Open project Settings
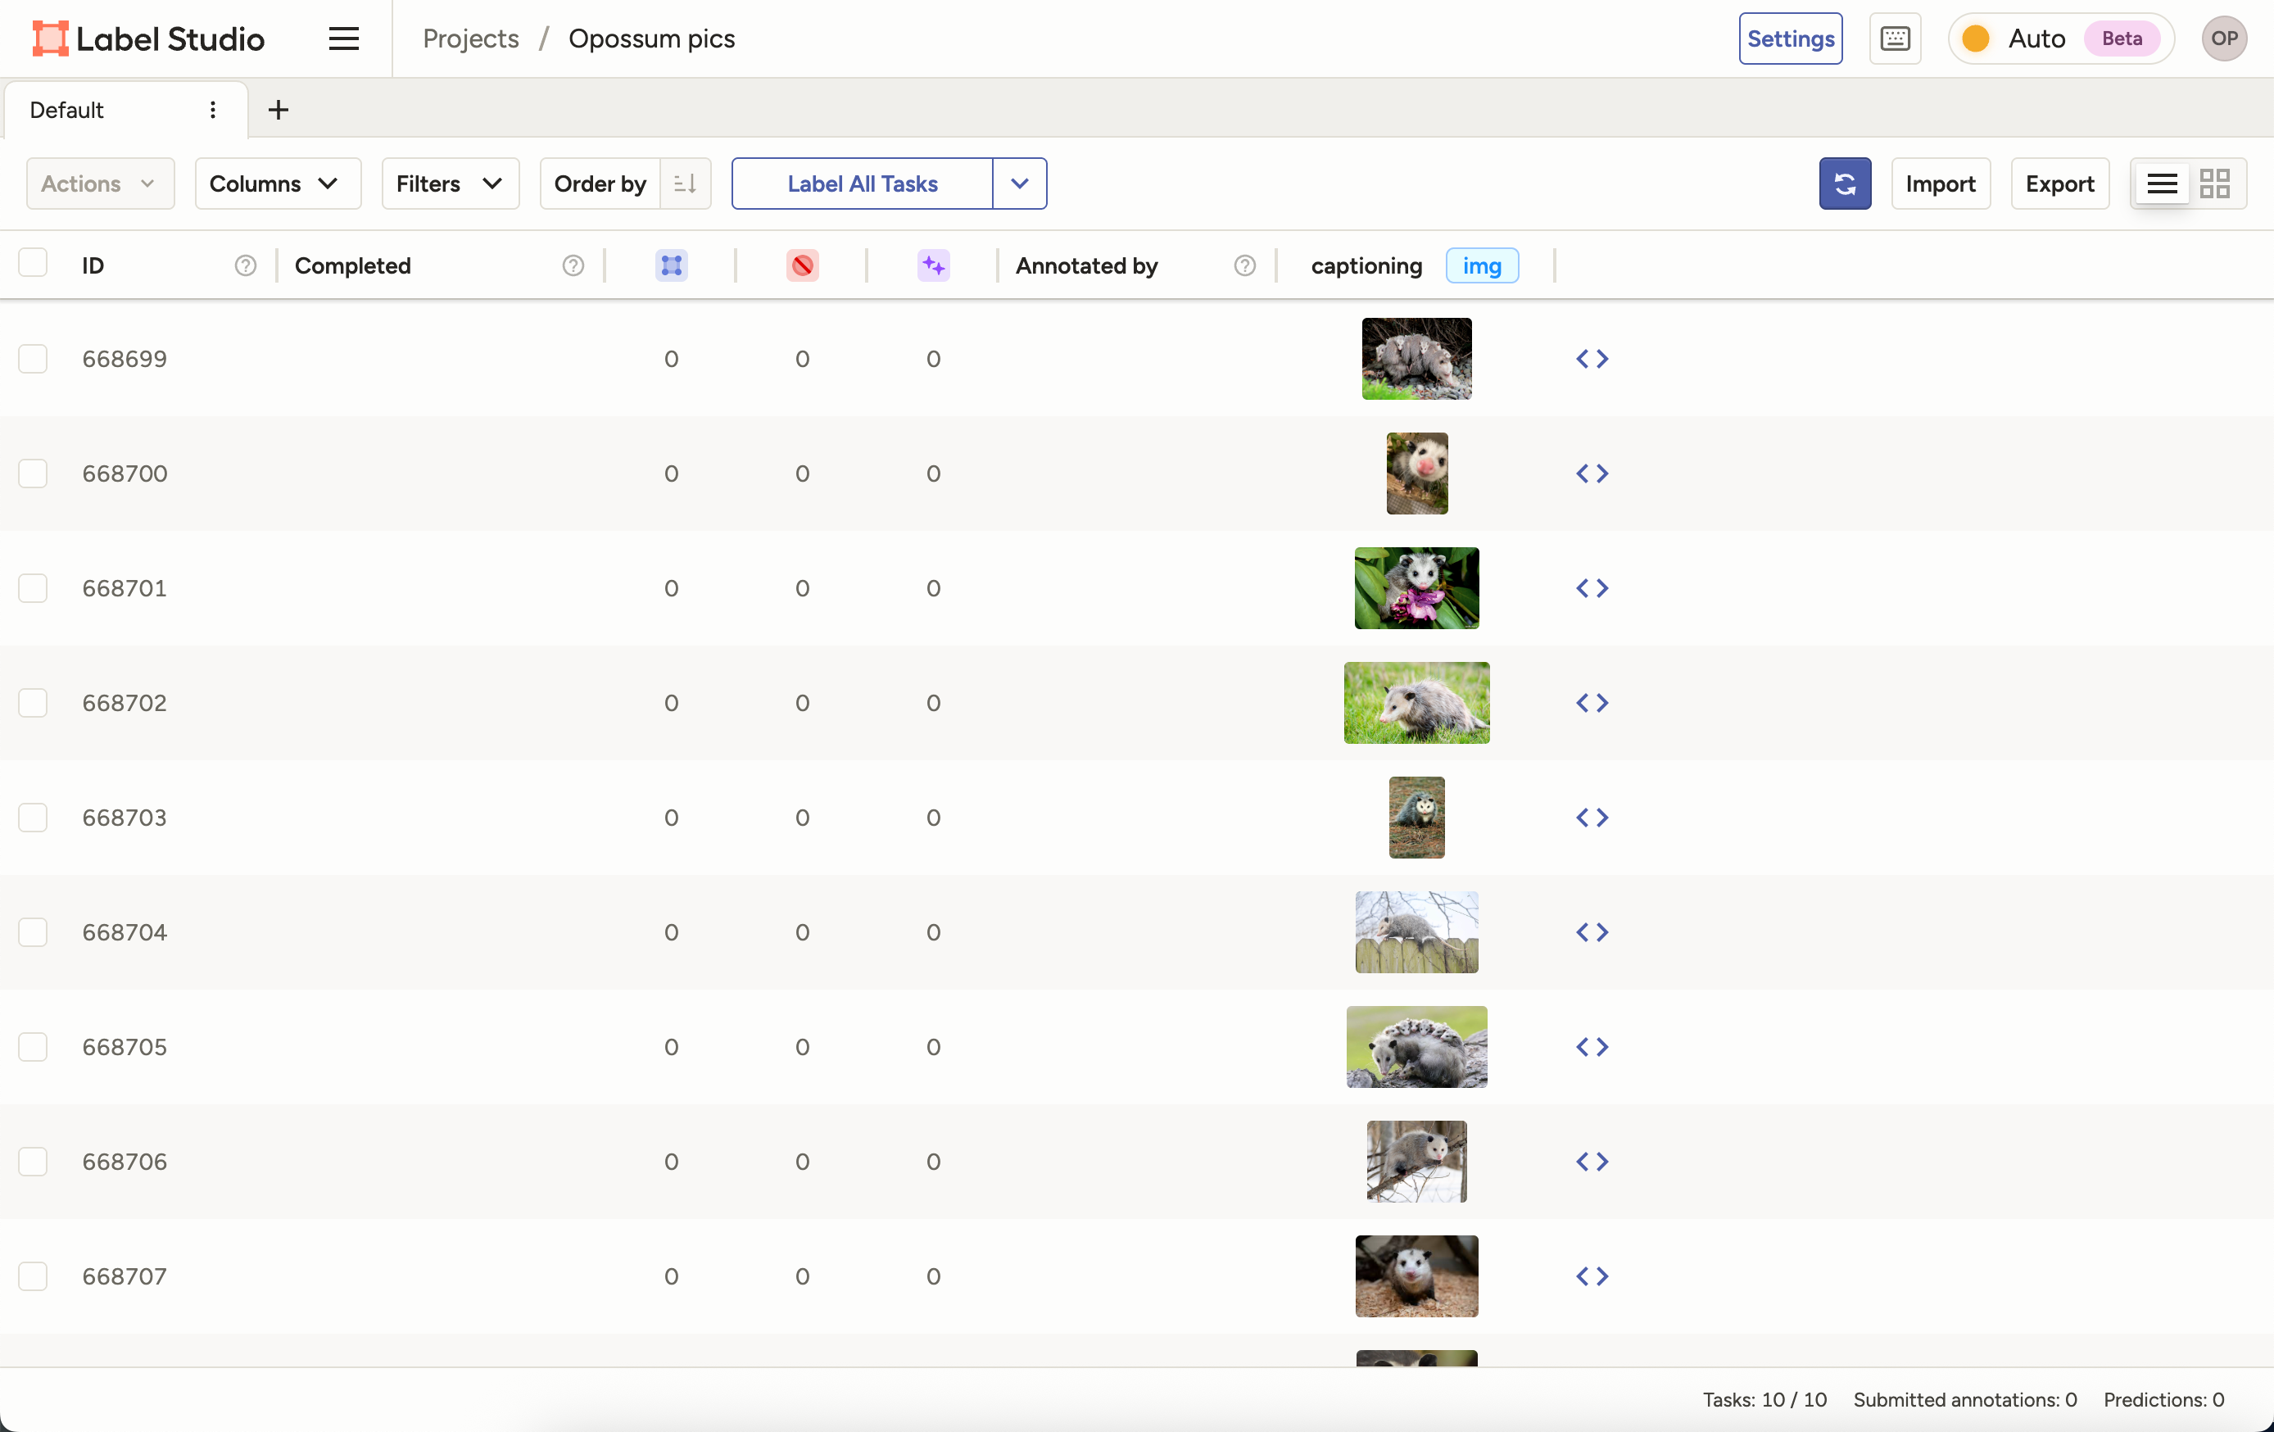The image size is (2274, 1432). [x=1791, y=39]
